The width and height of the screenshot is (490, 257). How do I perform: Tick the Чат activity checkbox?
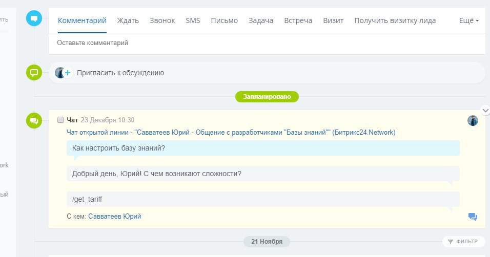60,120
